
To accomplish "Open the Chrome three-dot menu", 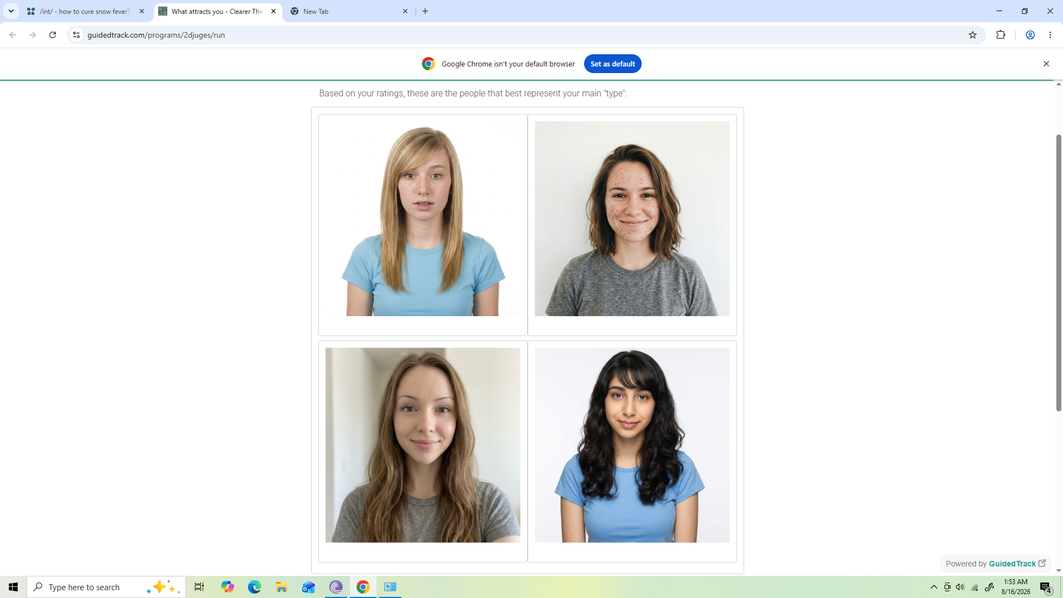I will tap(1050, 35).
